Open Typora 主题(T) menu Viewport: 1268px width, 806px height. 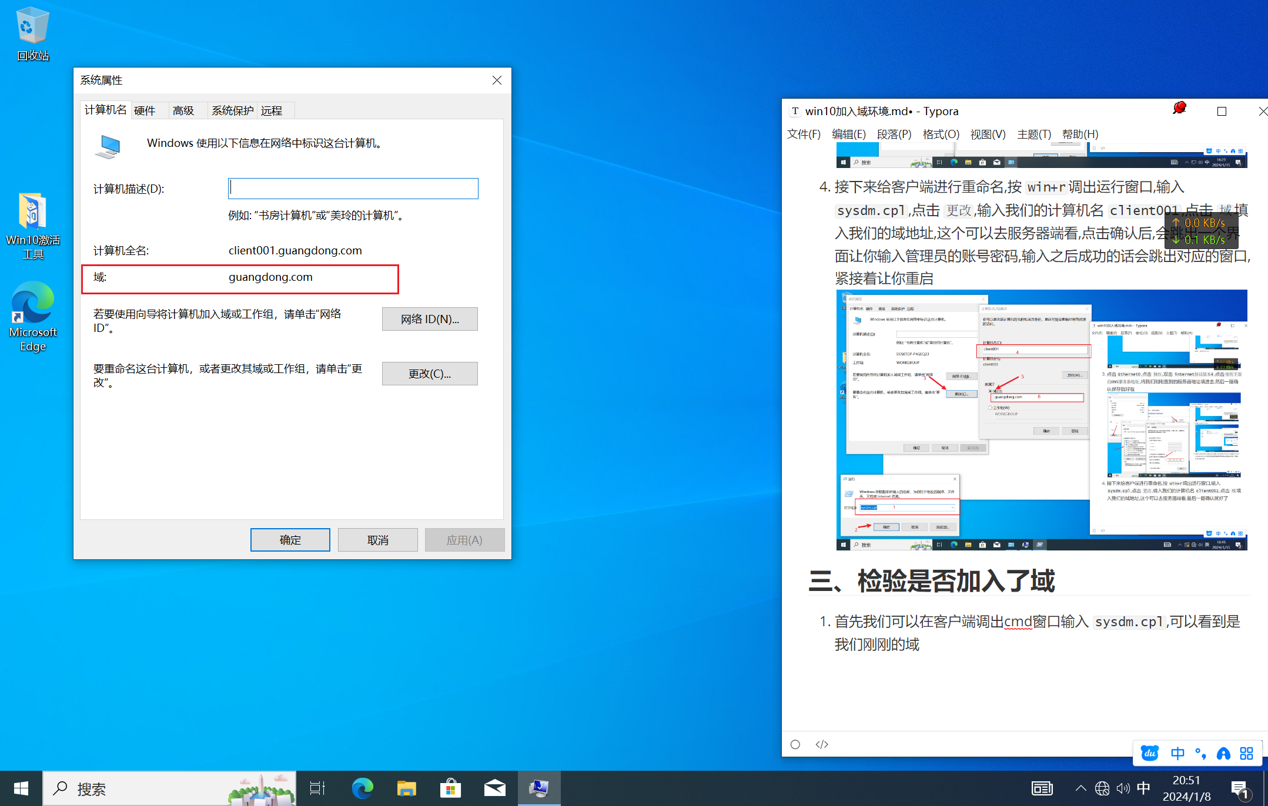tap(1034, 134)
